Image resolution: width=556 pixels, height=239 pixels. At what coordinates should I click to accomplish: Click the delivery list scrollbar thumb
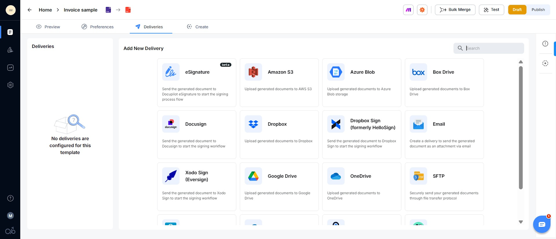pos(521,128)
